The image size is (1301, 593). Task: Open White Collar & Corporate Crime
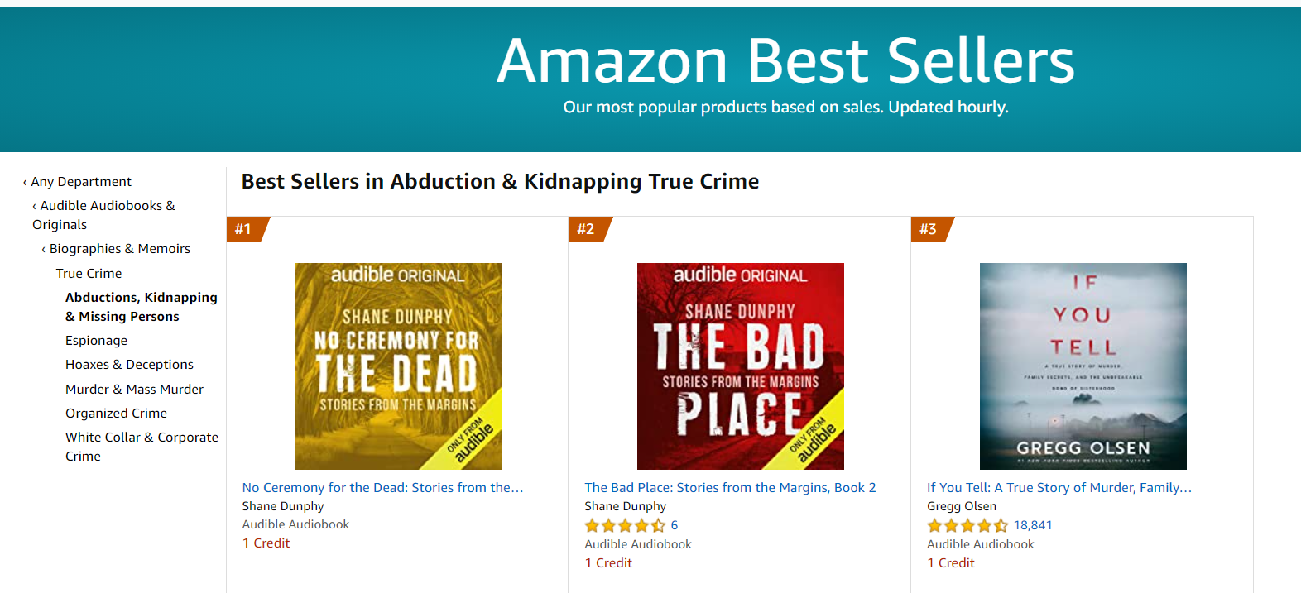[142, 438]
